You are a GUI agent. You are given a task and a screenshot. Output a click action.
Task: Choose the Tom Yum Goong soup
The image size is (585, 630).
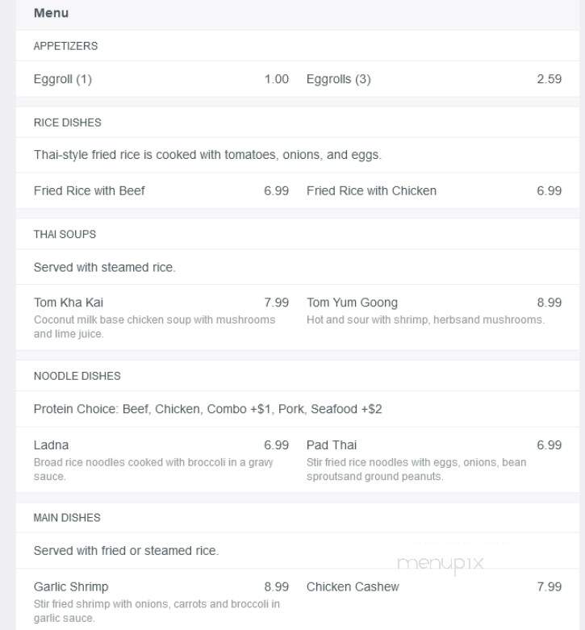(352, 302)
